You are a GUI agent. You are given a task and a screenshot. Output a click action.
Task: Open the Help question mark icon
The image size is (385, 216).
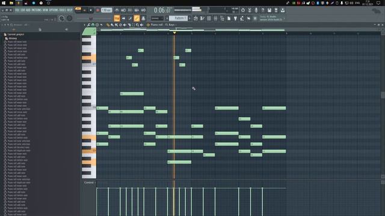pyautogui.click(x=263, y=10)
